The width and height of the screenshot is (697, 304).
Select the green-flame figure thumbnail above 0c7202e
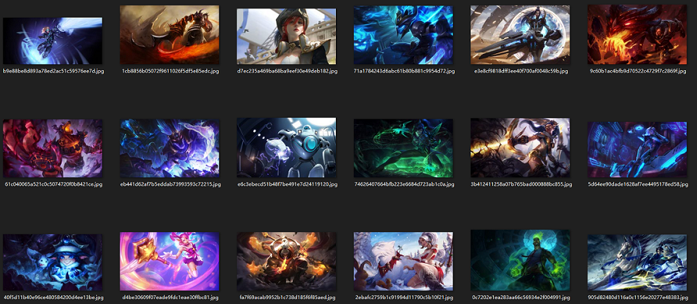(x=520, y=260)
